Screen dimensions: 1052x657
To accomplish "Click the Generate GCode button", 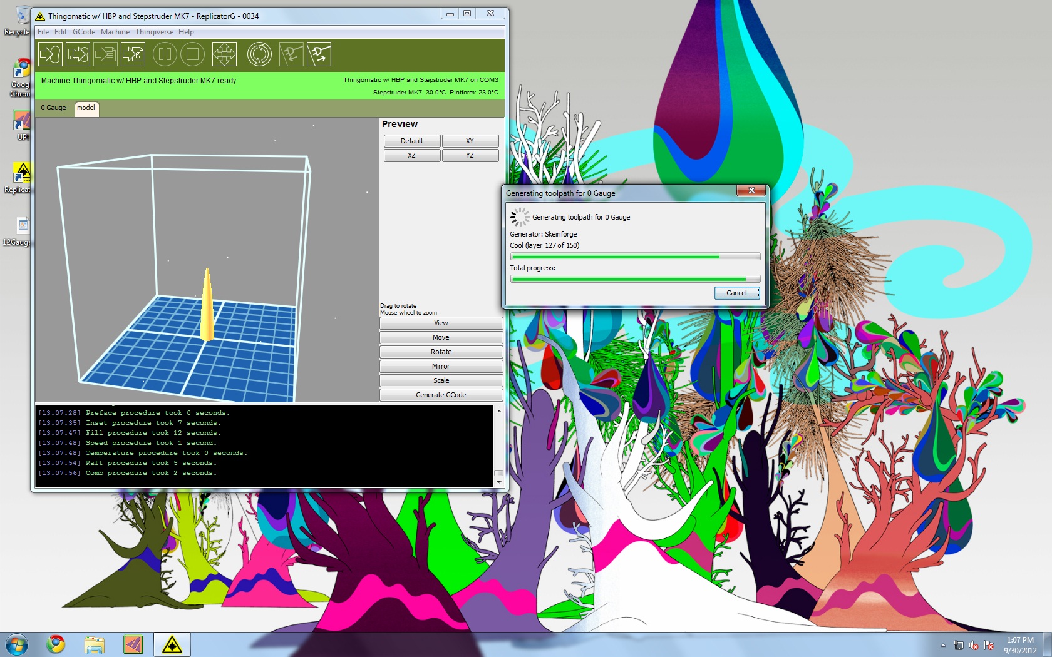I will point(441,395).
